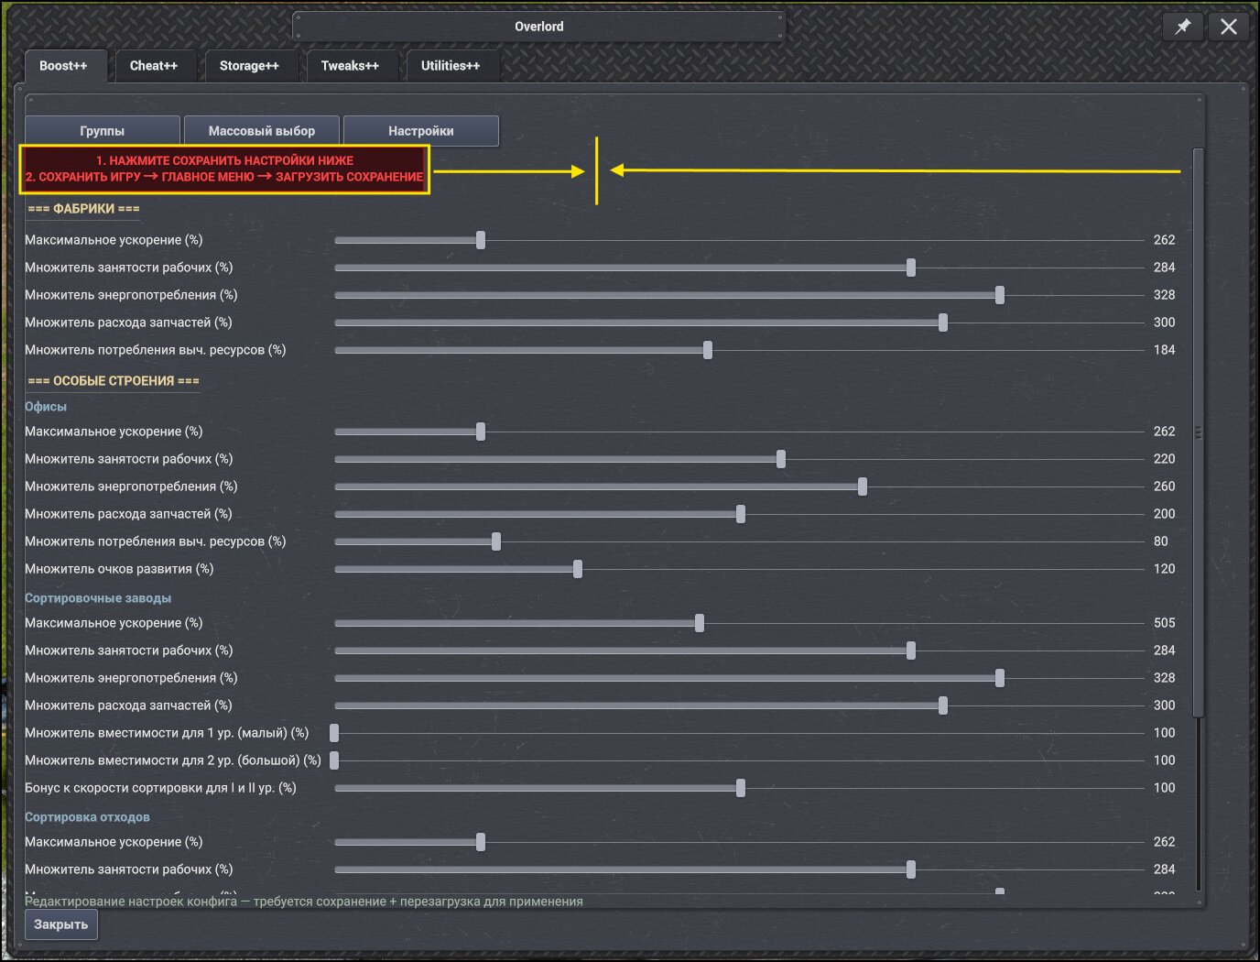Screen dimensions: 1260x962
Task: Open the Массовый выбор sub-tab
Action: tap(262, 131)
